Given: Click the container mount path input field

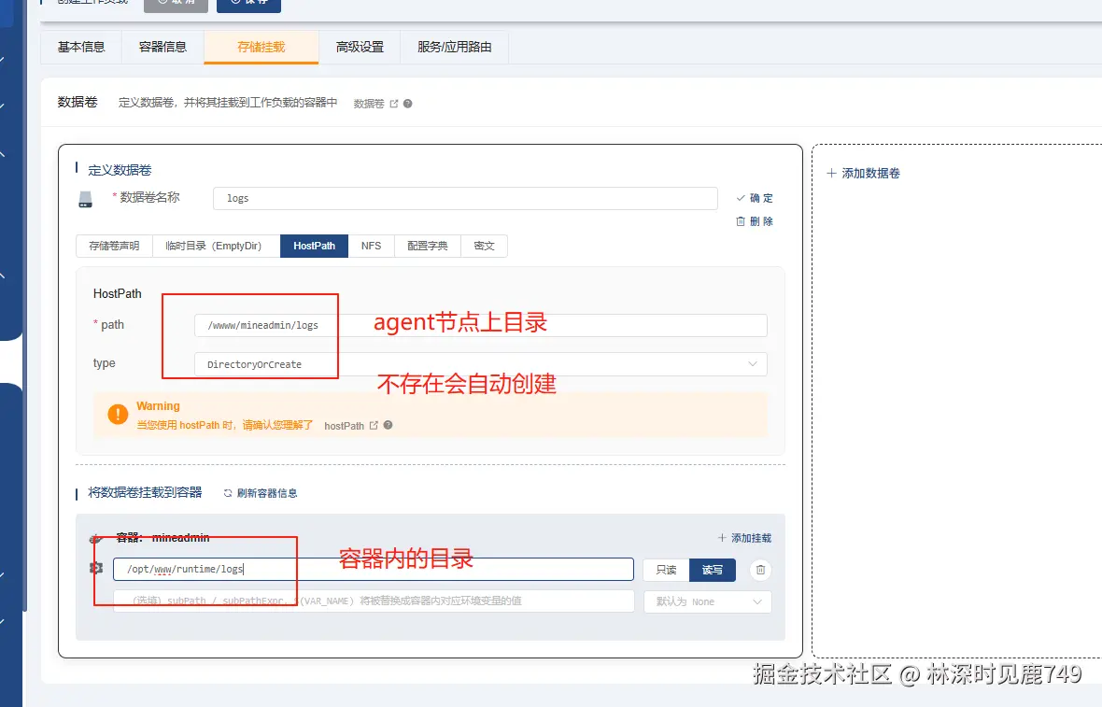Looking at the screenshot, I should pos(374,570).
